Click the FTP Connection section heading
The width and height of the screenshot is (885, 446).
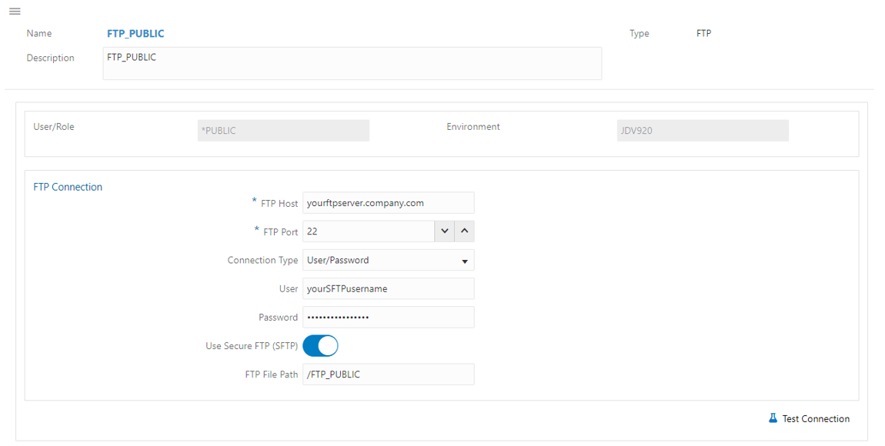tap(68, 187)
